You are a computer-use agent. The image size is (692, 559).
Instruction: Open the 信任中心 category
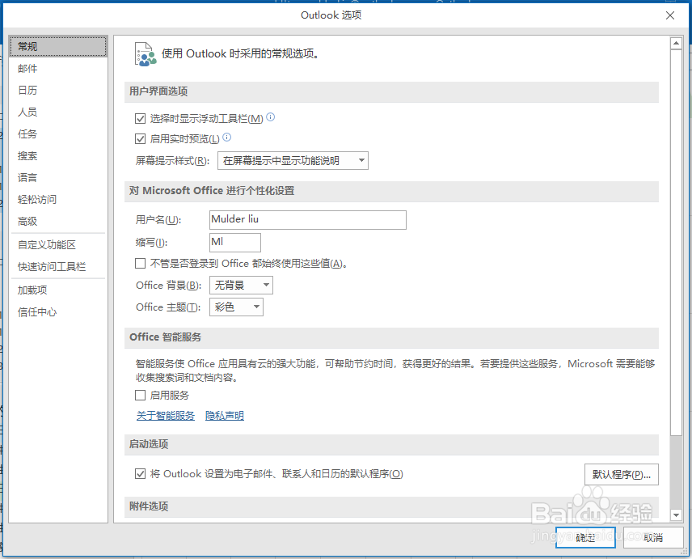58,312
